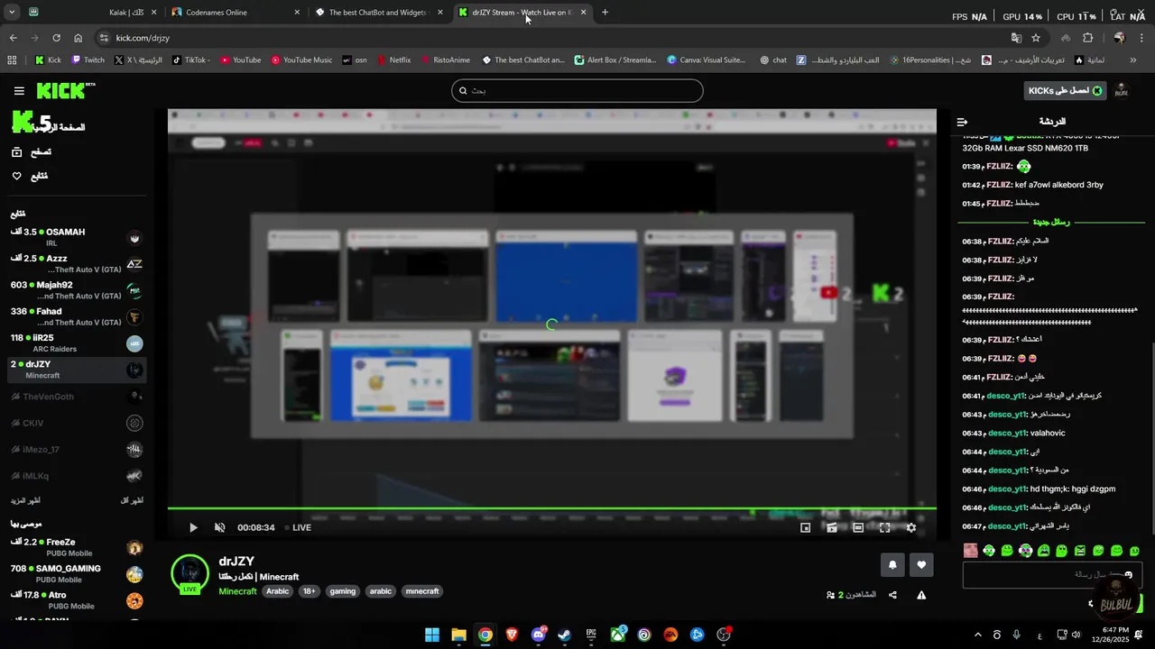Open FreeZe recommended channel
The width and height of the screenshot is (1155, 649).
(76, 547)
